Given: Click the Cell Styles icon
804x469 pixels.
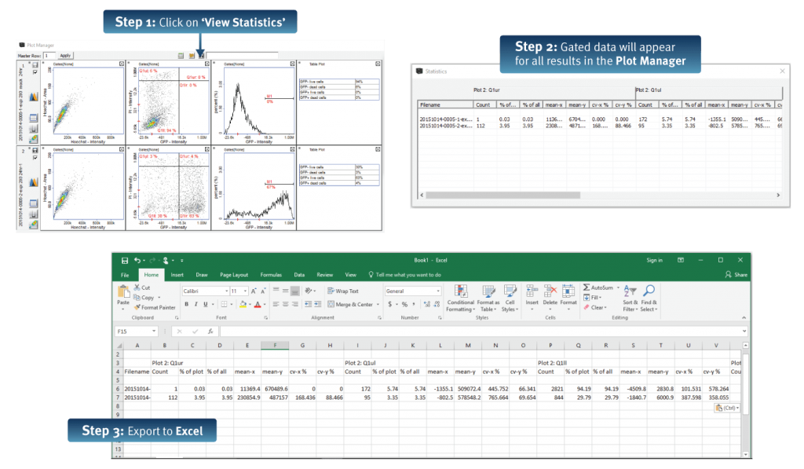Looking at the screenshot, I should [510, 292].
